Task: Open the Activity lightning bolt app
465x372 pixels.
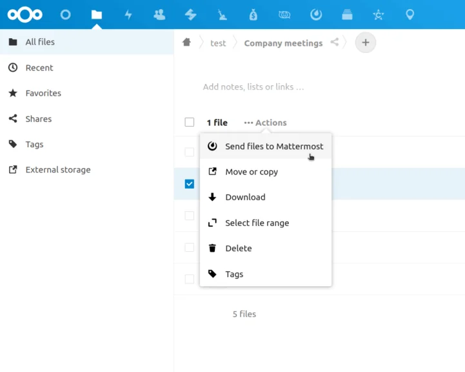Action: click(128, 15)
